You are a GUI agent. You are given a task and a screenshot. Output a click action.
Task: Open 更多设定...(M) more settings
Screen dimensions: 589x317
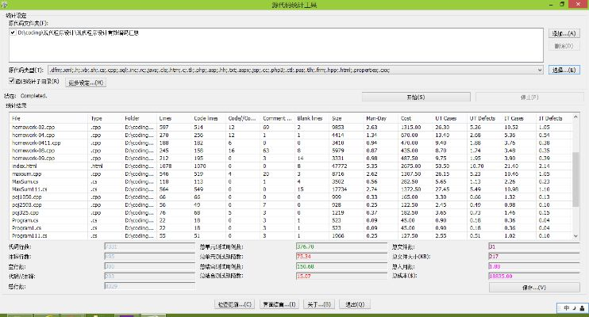pyautogui.click(x=86, y=82)
